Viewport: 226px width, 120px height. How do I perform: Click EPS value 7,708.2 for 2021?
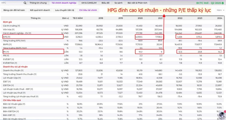(158, 37)
